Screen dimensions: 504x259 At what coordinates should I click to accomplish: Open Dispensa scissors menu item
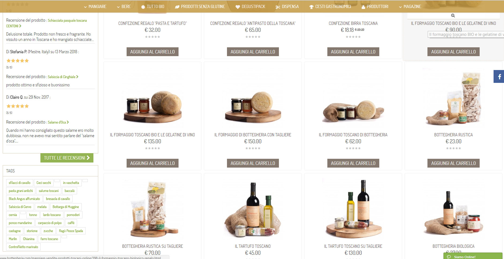click(287, 6)
